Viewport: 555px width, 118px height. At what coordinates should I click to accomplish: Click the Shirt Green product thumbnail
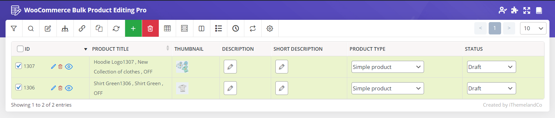(x=183, y=88)
